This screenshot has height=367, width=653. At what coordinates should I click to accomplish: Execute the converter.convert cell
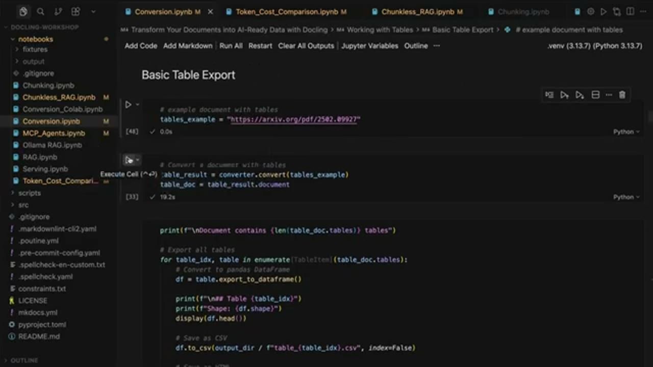[129, 160]
